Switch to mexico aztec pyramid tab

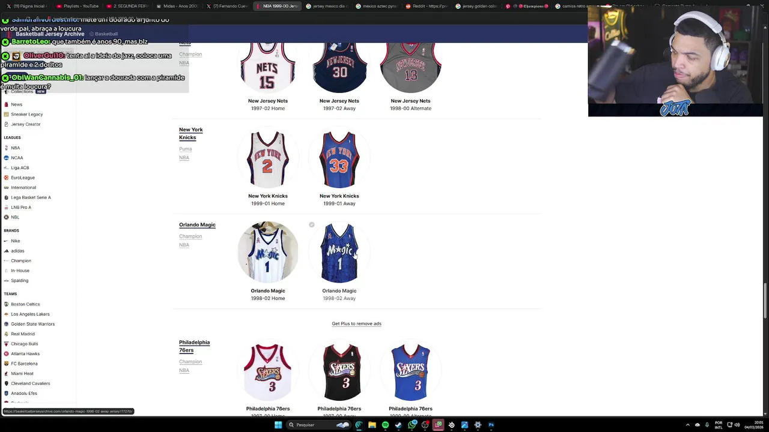coord(377,6)
